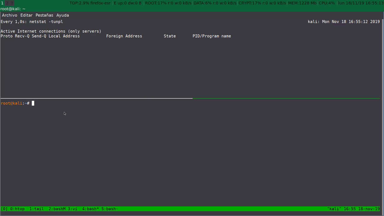The image size is (384, 216).
Task: Click the Send-Q column header
Action: coord(39,36)
